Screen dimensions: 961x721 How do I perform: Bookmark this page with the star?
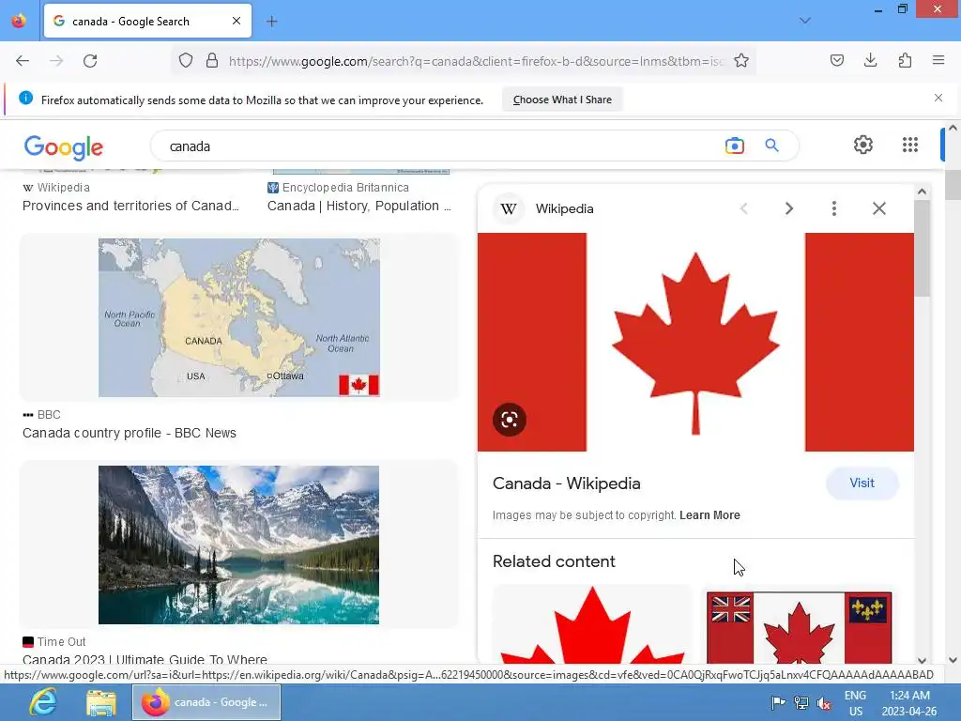[741, 61]
